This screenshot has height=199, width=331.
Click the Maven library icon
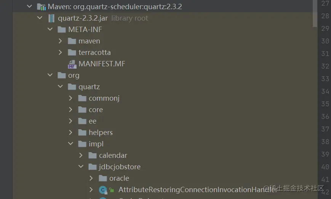41,7
